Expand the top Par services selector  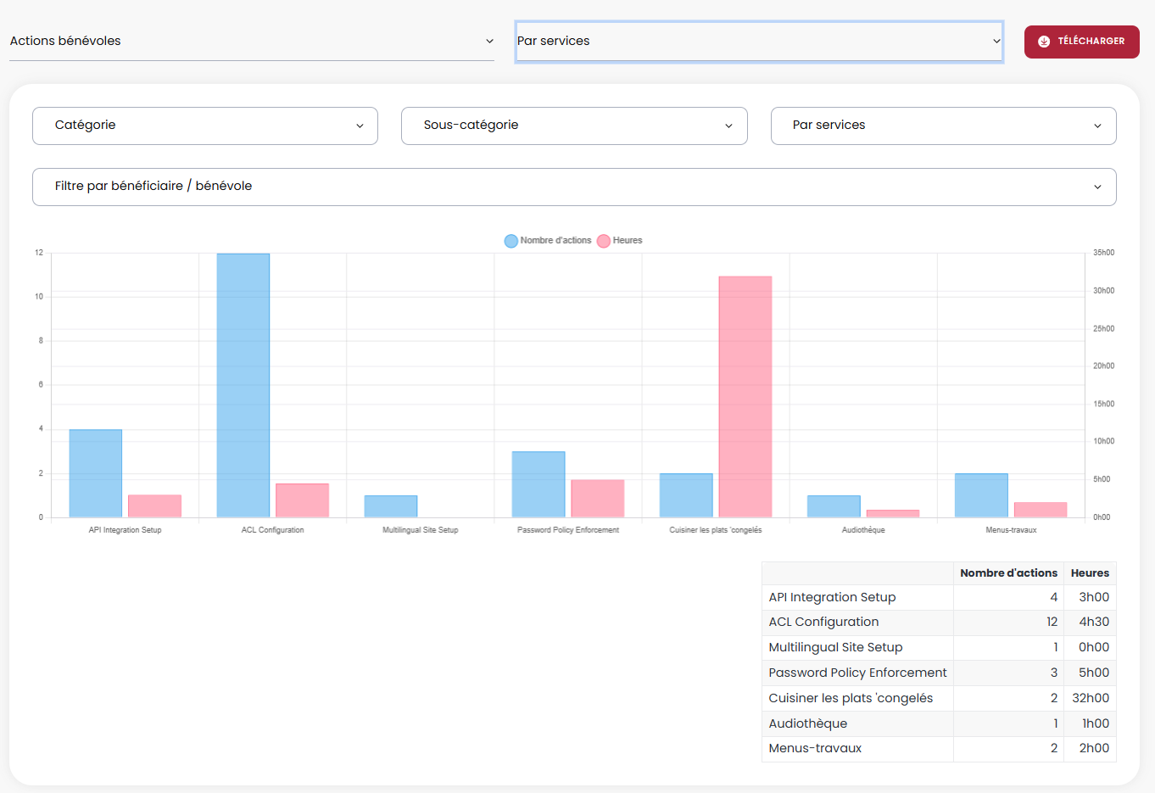point(758,42)
